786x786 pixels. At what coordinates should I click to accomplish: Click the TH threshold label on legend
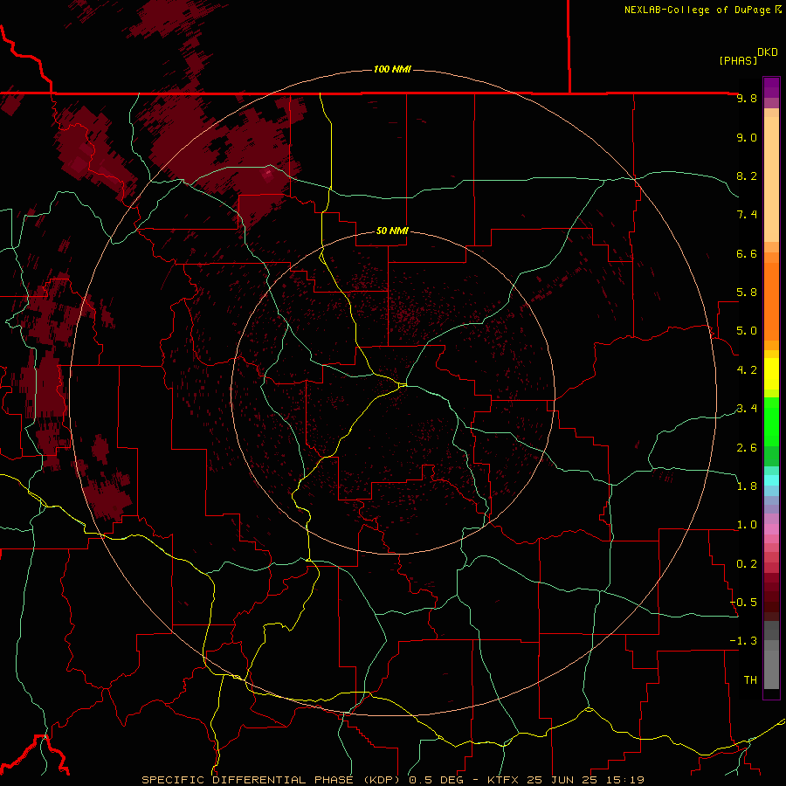click(750, 679)
